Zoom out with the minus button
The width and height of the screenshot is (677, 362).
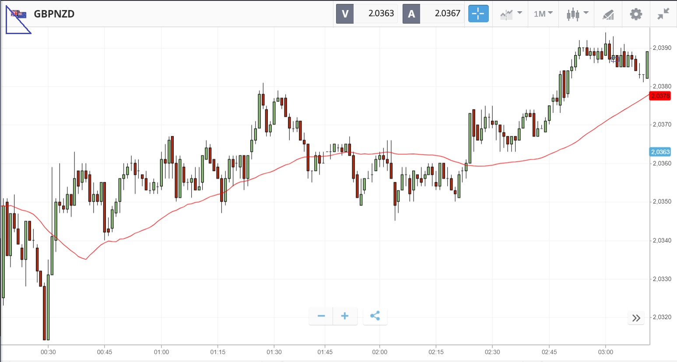pyautogui.click(x=321, y=316)
